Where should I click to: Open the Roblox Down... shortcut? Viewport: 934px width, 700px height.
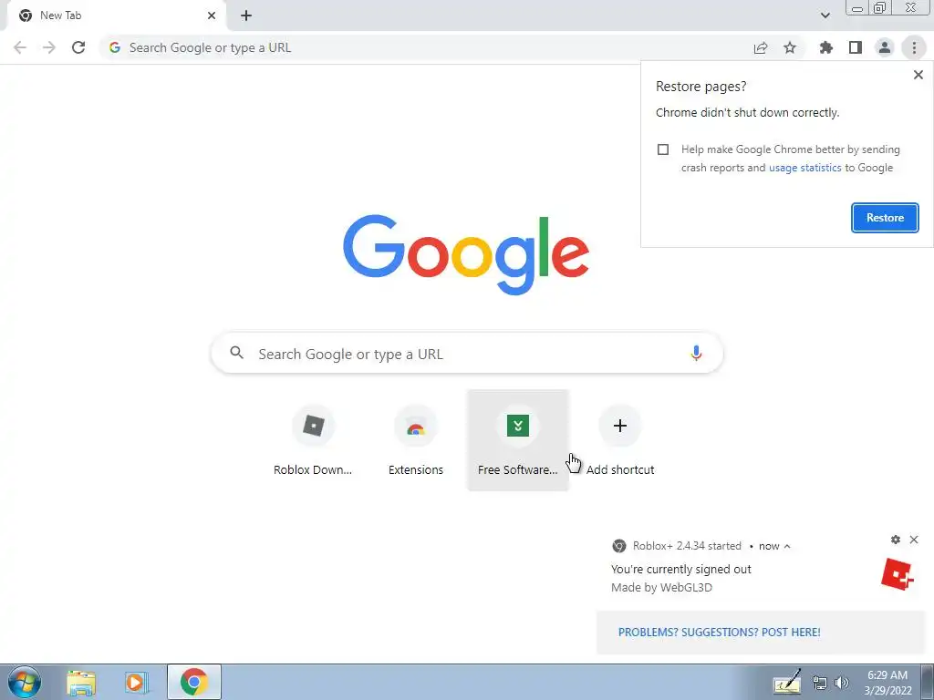tap(313, 440)
